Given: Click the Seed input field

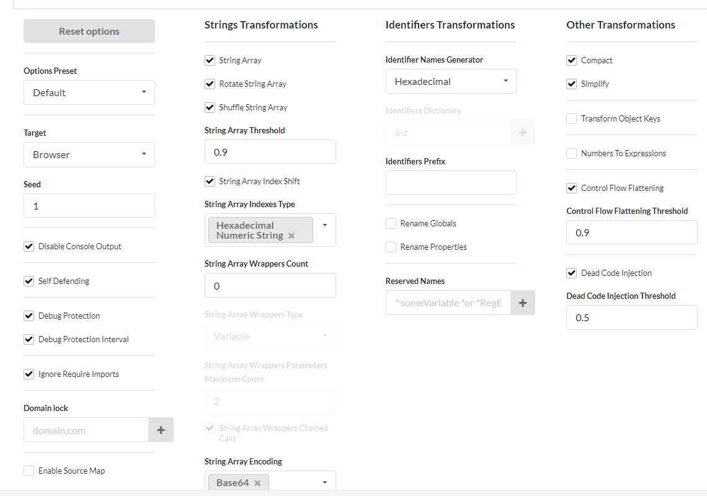Looking at the screenshot, I should pos(89,206).
